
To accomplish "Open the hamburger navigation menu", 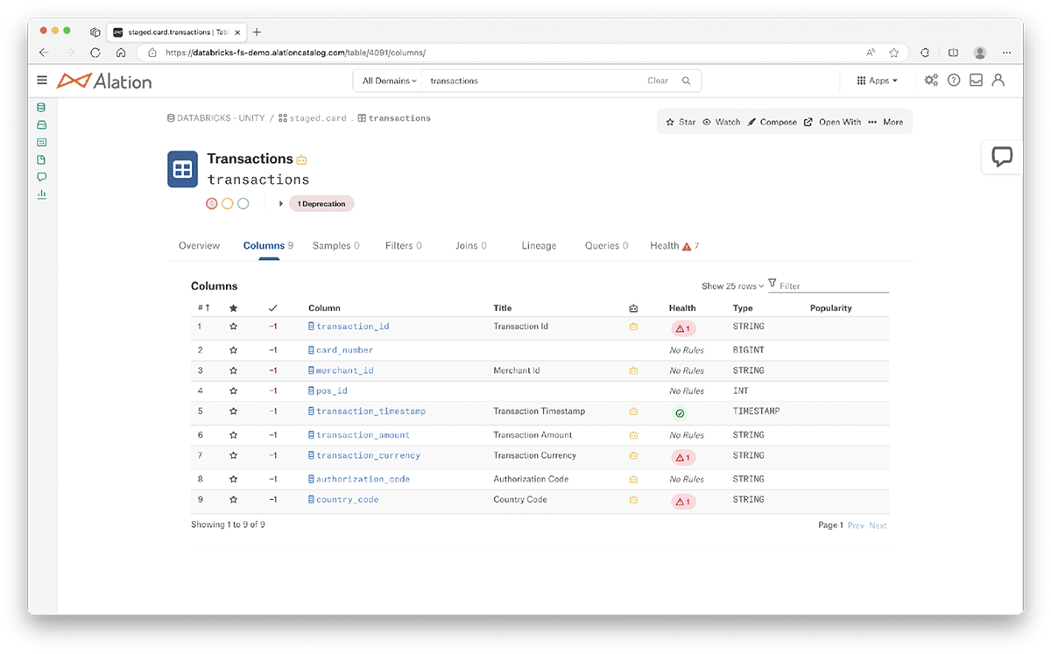I will pos(42,81).
